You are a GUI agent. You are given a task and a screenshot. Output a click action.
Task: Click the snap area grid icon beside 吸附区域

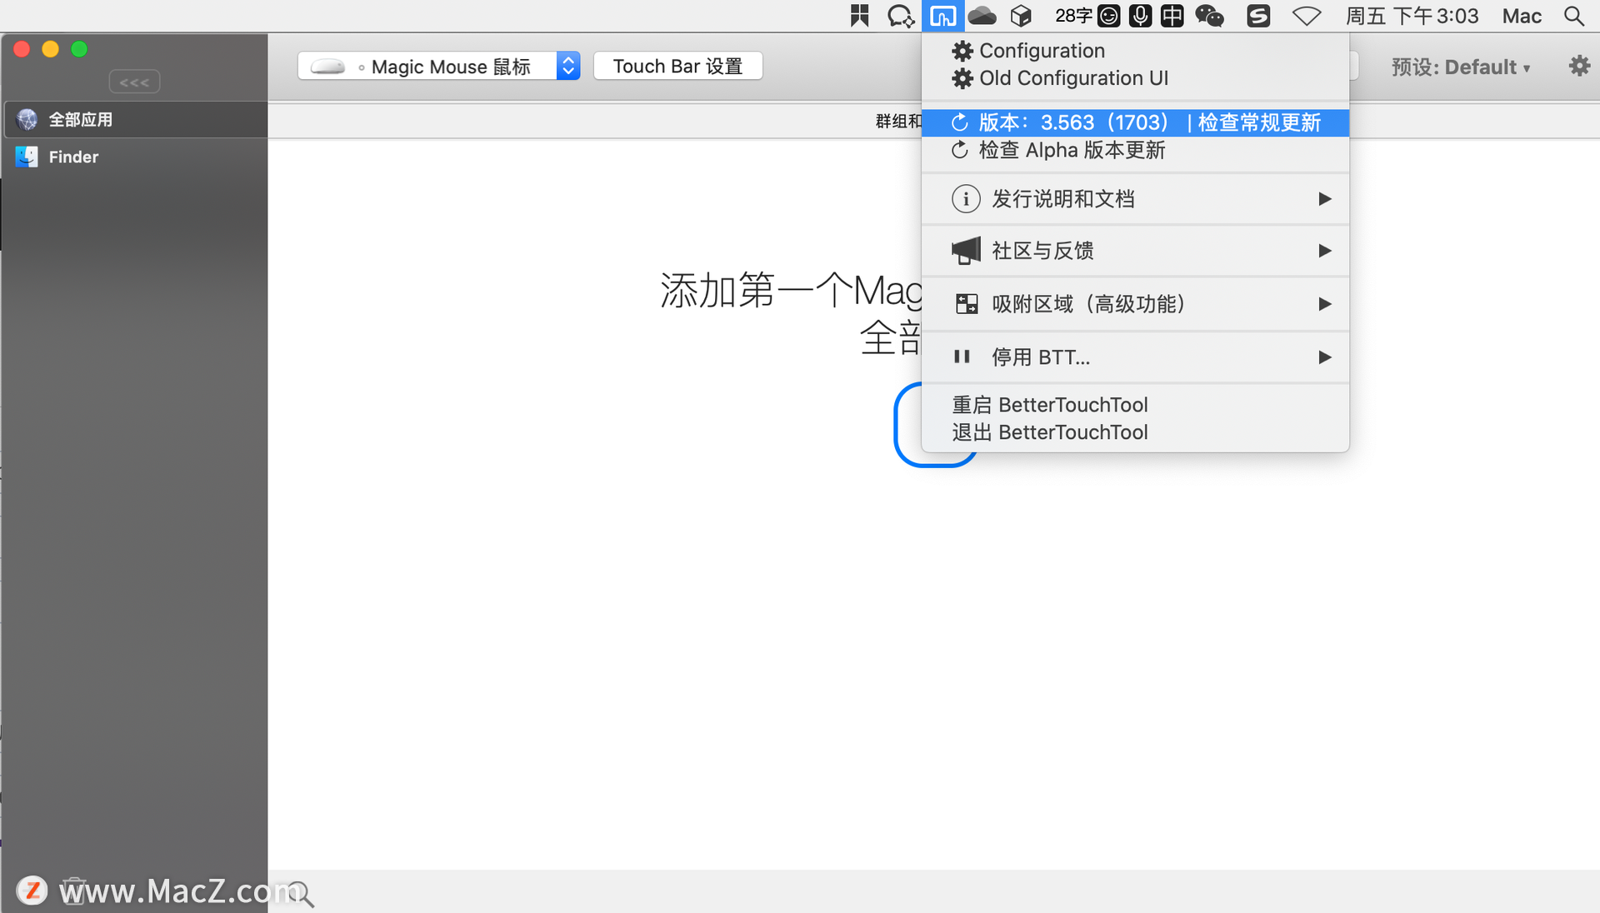coord(967,304)
